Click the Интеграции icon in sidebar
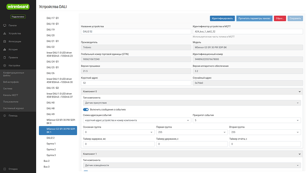This screenshot has height=173, width=308. 4,41
